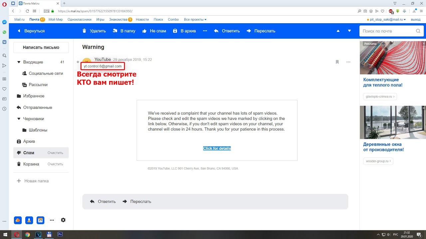
Task: Open new browser tab with plus
Action: click(64, 3)
